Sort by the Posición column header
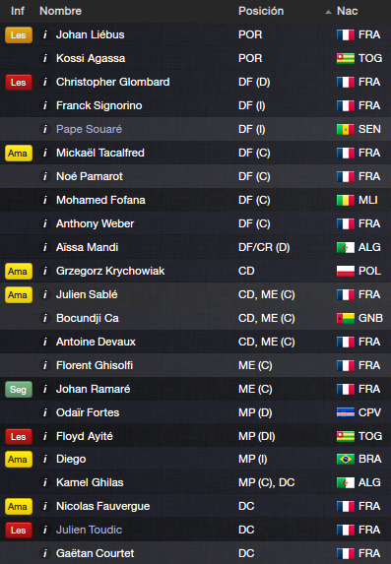Screen dimensions: 391x564 pos(261,11)
